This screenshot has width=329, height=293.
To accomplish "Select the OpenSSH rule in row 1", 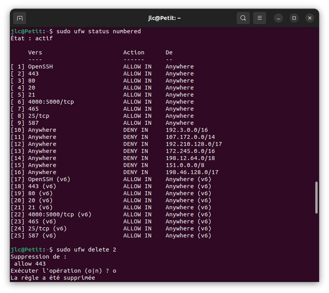I will [40, 67].
